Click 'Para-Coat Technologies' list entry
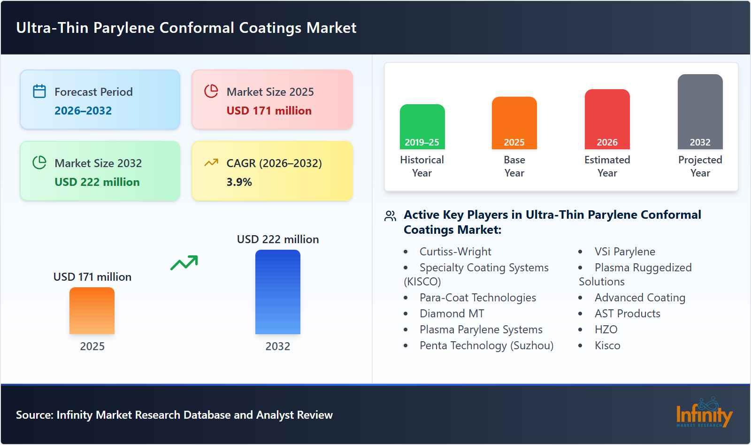751x445 pixels. coord(478,298)
